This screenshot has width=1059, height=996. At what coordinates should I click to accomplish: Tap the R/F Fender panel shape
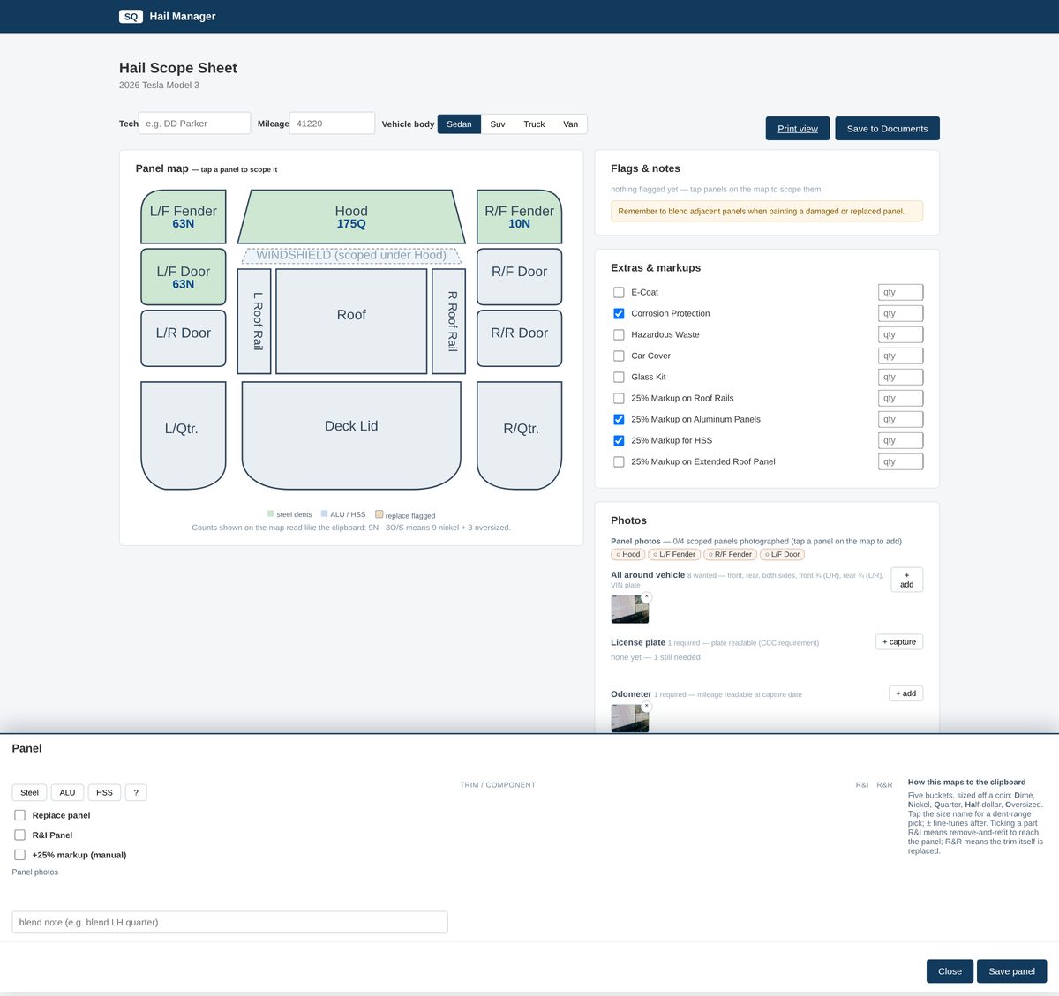pos(519,216)
